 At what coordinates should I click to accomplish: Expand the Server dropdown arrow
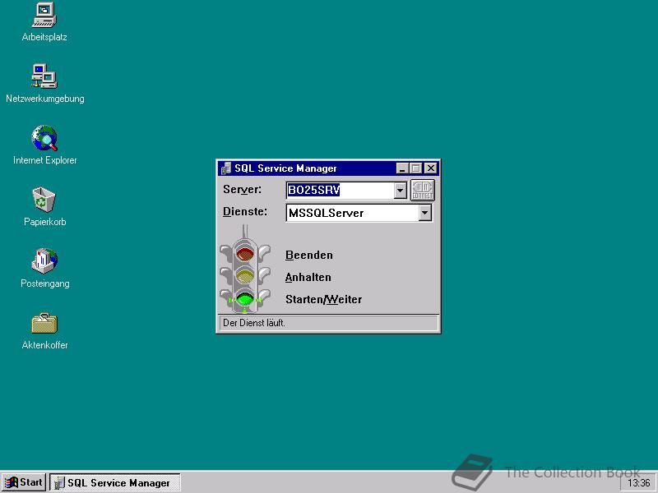pos(401,191)
